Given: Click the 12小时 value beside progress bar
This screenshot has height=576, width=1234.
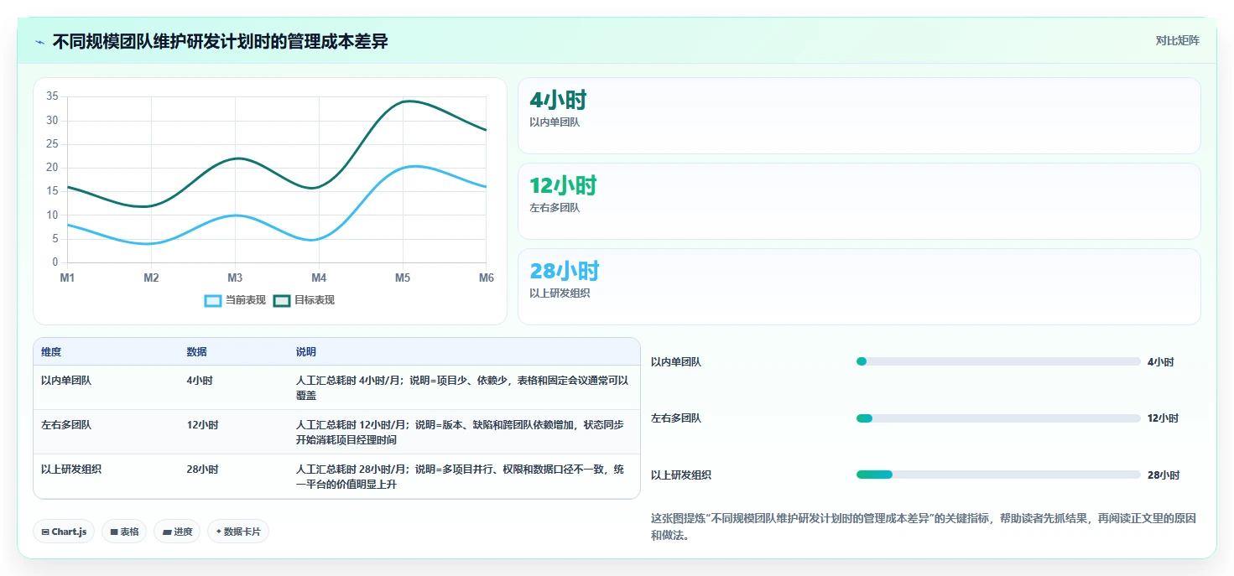Looking at the screenshot, I should (x=1164, y=418).
